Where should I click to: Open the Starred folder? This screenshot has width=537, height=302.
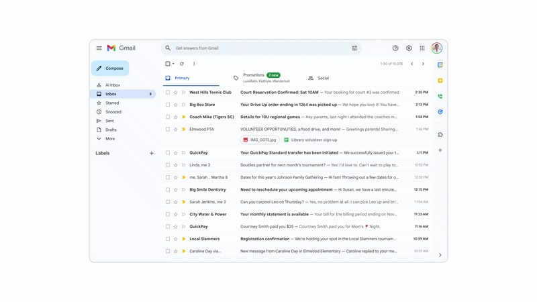click(112, 103)
